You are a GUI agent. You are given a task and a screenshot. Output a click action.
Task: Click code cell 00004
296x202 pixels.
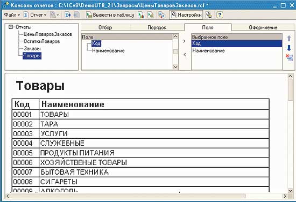[25, 143]
